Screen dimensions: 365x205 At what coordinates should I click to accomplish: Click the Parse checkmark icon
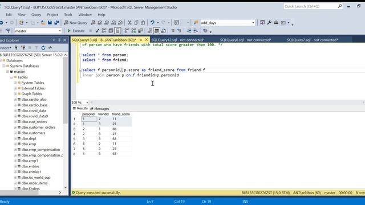click(x=97, y=31)
